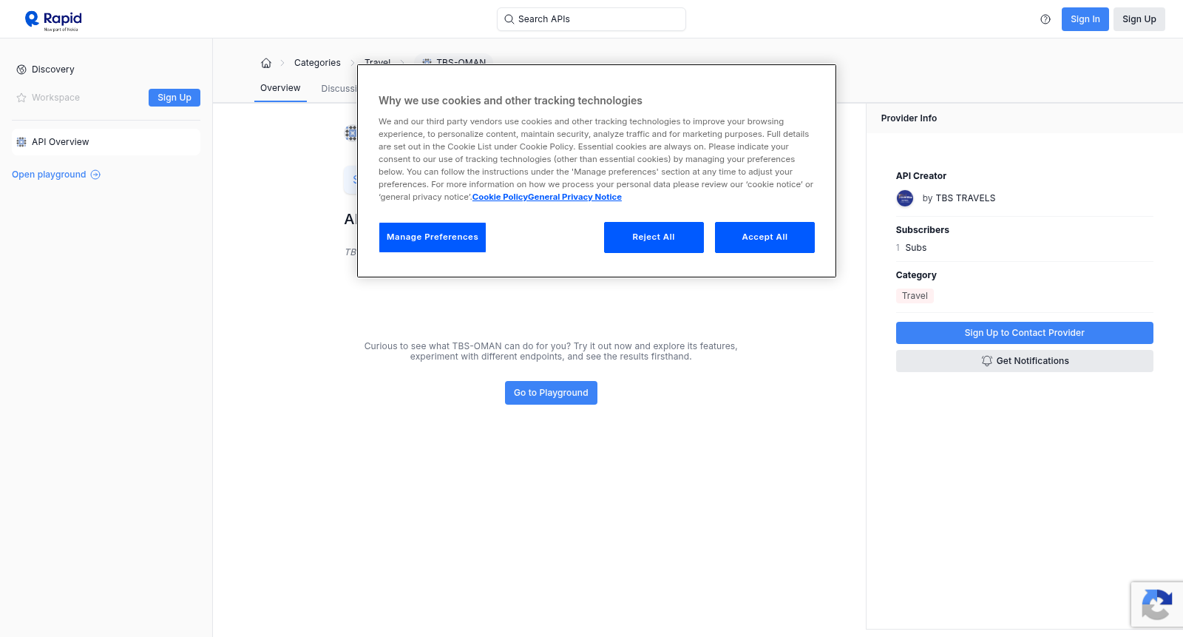Click the search magnifier icon
Image resolution: width=1183 pixels, height=637 pixels.
[509, 19]
